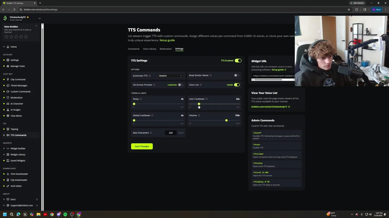Click info icon next to Read Sender Name

(211, 75)
